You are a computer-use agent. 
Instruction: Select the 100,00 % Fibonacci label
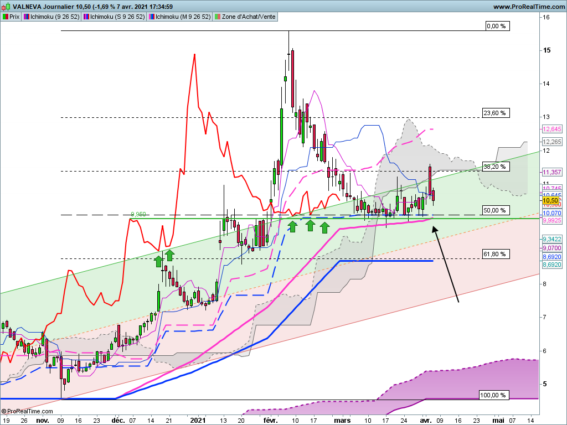[x=494, y=395]
